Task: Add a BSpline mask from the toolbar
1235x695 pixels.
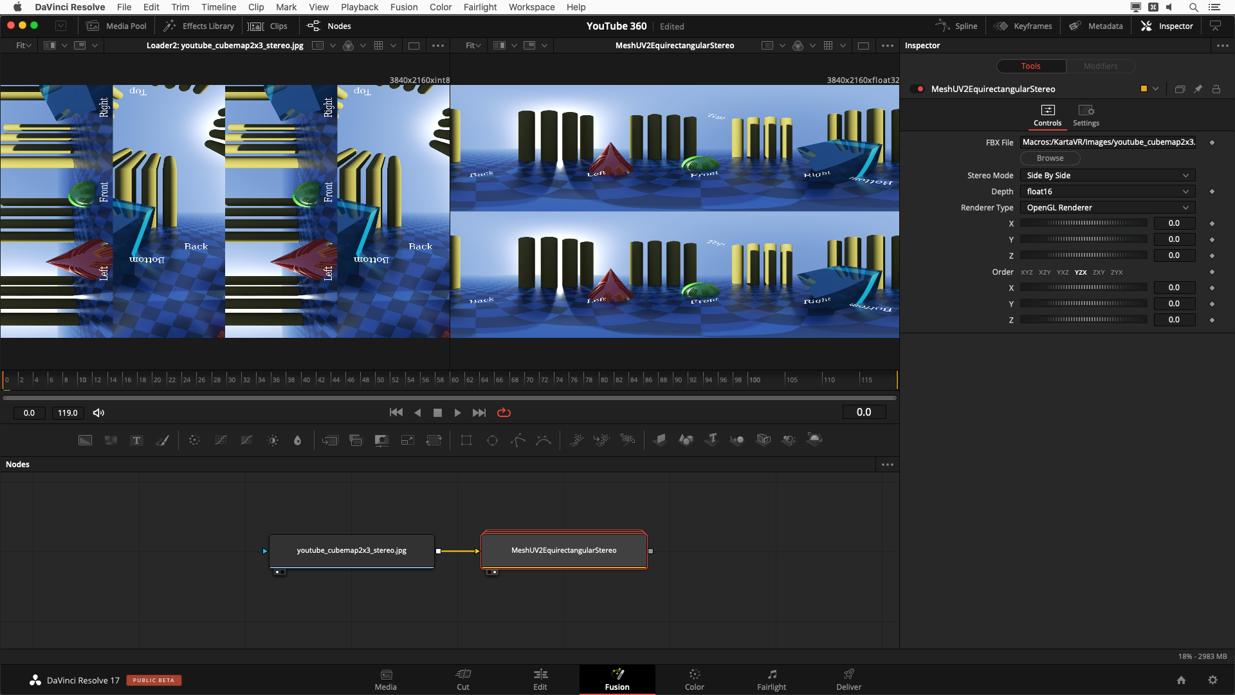Action: tap(544, 440)
